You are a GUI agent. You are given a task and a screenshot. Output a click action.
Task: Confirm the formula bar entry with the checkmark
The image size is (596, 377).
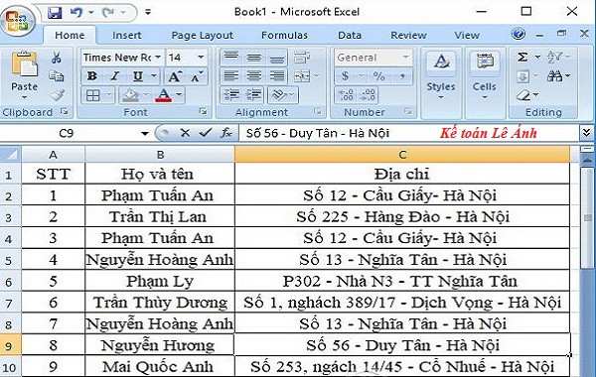[206, 133]
